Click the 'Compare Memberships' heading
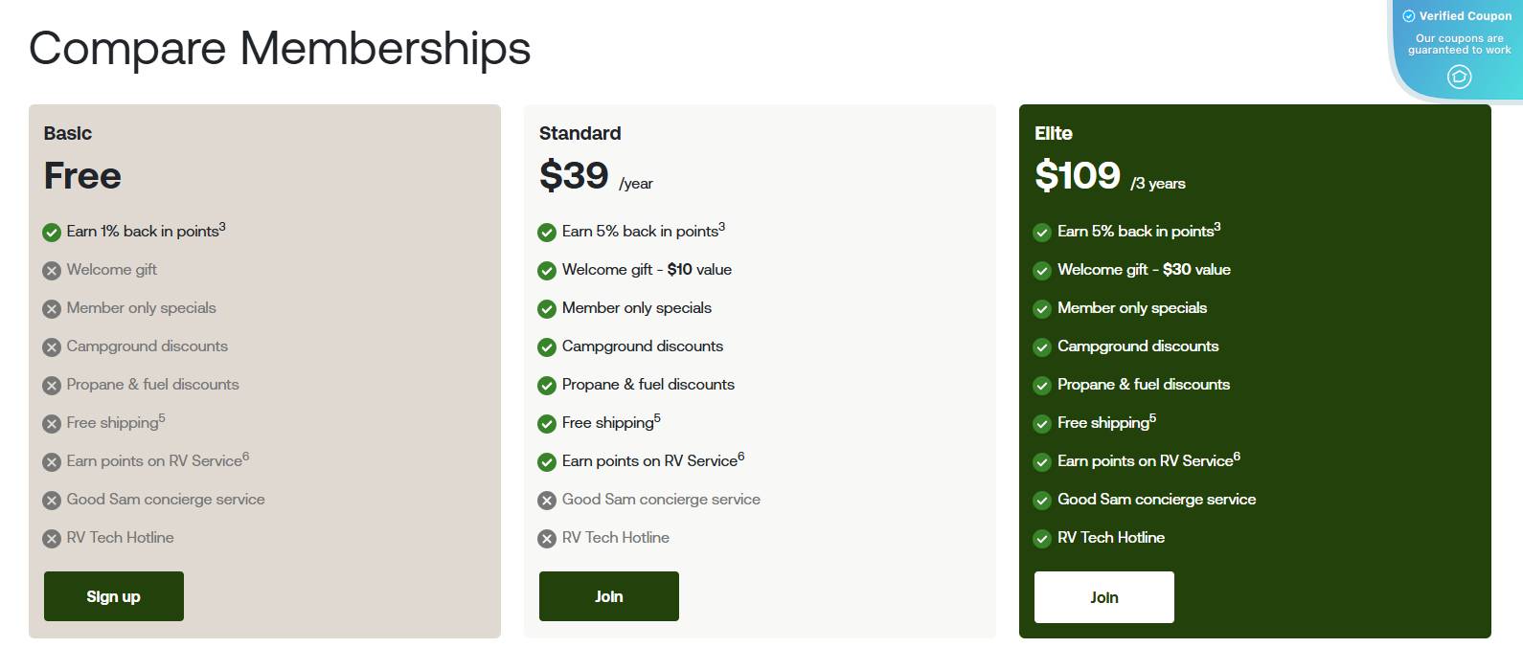The image size is (1523, 670). point(280,48)
